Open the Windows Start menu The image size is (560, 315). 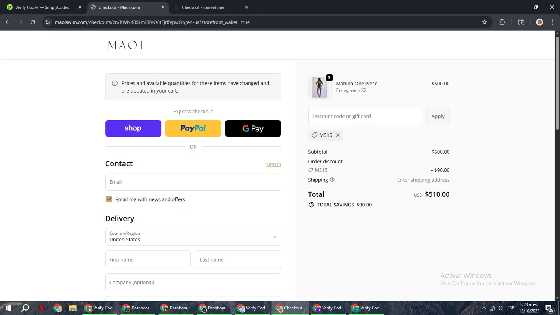8,308
